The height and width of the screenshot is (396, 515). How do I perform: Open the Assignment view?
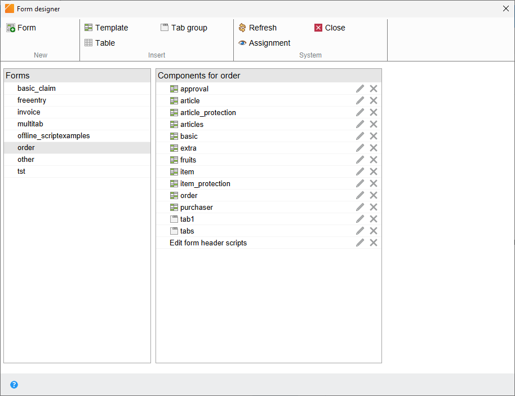click(264, 43)
